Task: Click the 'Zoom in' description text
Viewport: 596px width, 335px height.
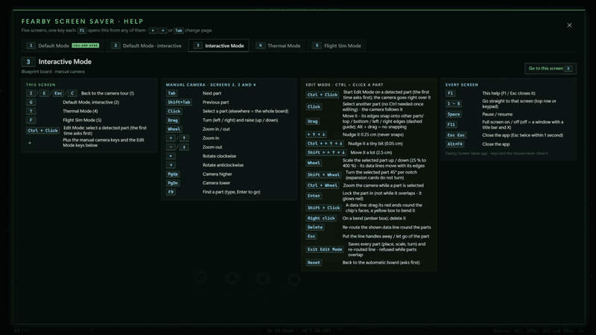Action: 211,138
